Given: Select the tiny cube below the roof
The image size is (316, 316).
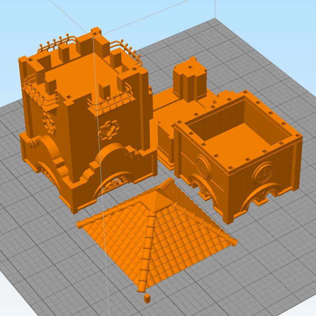Looking at the screenshot, I should pos(147,298).
